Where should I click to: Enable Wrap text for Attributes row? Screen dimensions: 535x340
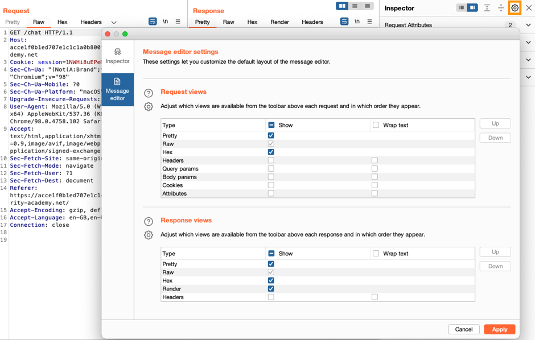pyautogui.click(x=374, y=193)
